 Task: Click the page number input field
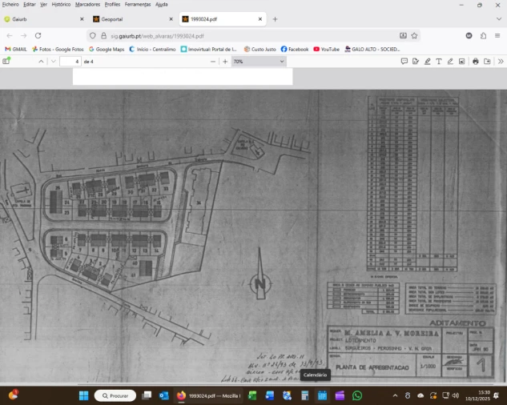[70, 62]
